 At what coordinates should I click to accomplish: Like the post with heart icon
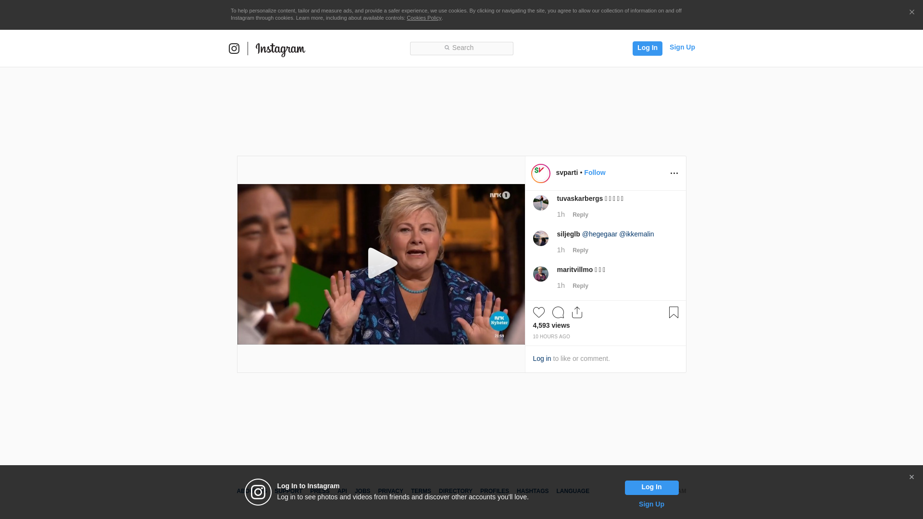click(x=539, y=312)
